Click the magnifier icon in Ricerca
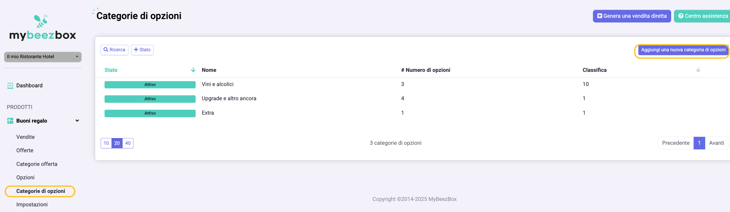Screen dimensions: 730x212 (106, 50)
